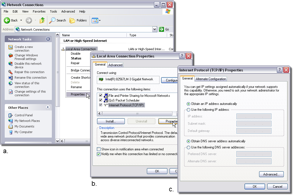Click the green Go arrow icon

pyautogui.click(x=161, y=29)
